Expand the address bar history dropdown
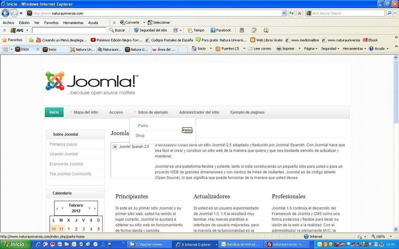Viewport: 399px width, 249px height. tap(284, 13)
